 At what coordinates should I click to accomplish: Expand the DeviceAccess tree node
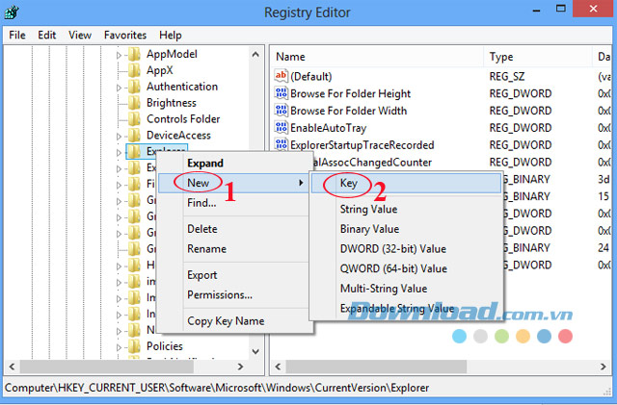pyautogui.click(x=119, y=137)
